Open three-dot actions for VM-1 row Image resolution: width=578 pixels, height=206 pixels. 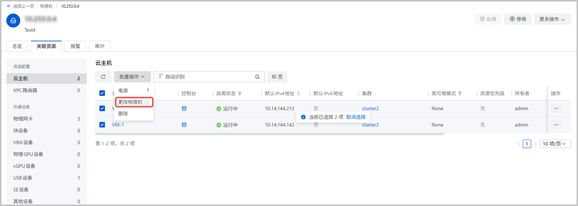(x=556, y=125)
